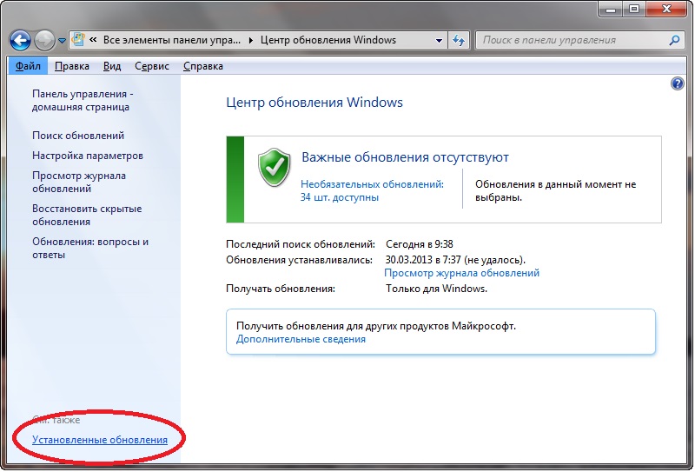
Task: Click the Установленные обновления link
Action: click(99, 440)
